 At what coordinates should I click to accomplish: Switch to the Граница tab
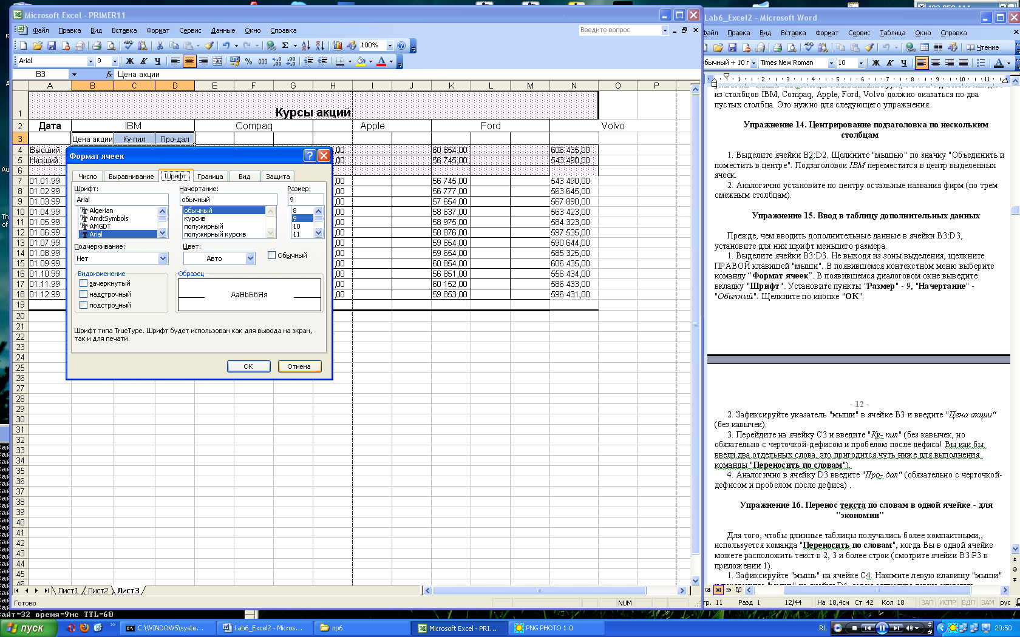pyautogui.click(x=210, y=177)
